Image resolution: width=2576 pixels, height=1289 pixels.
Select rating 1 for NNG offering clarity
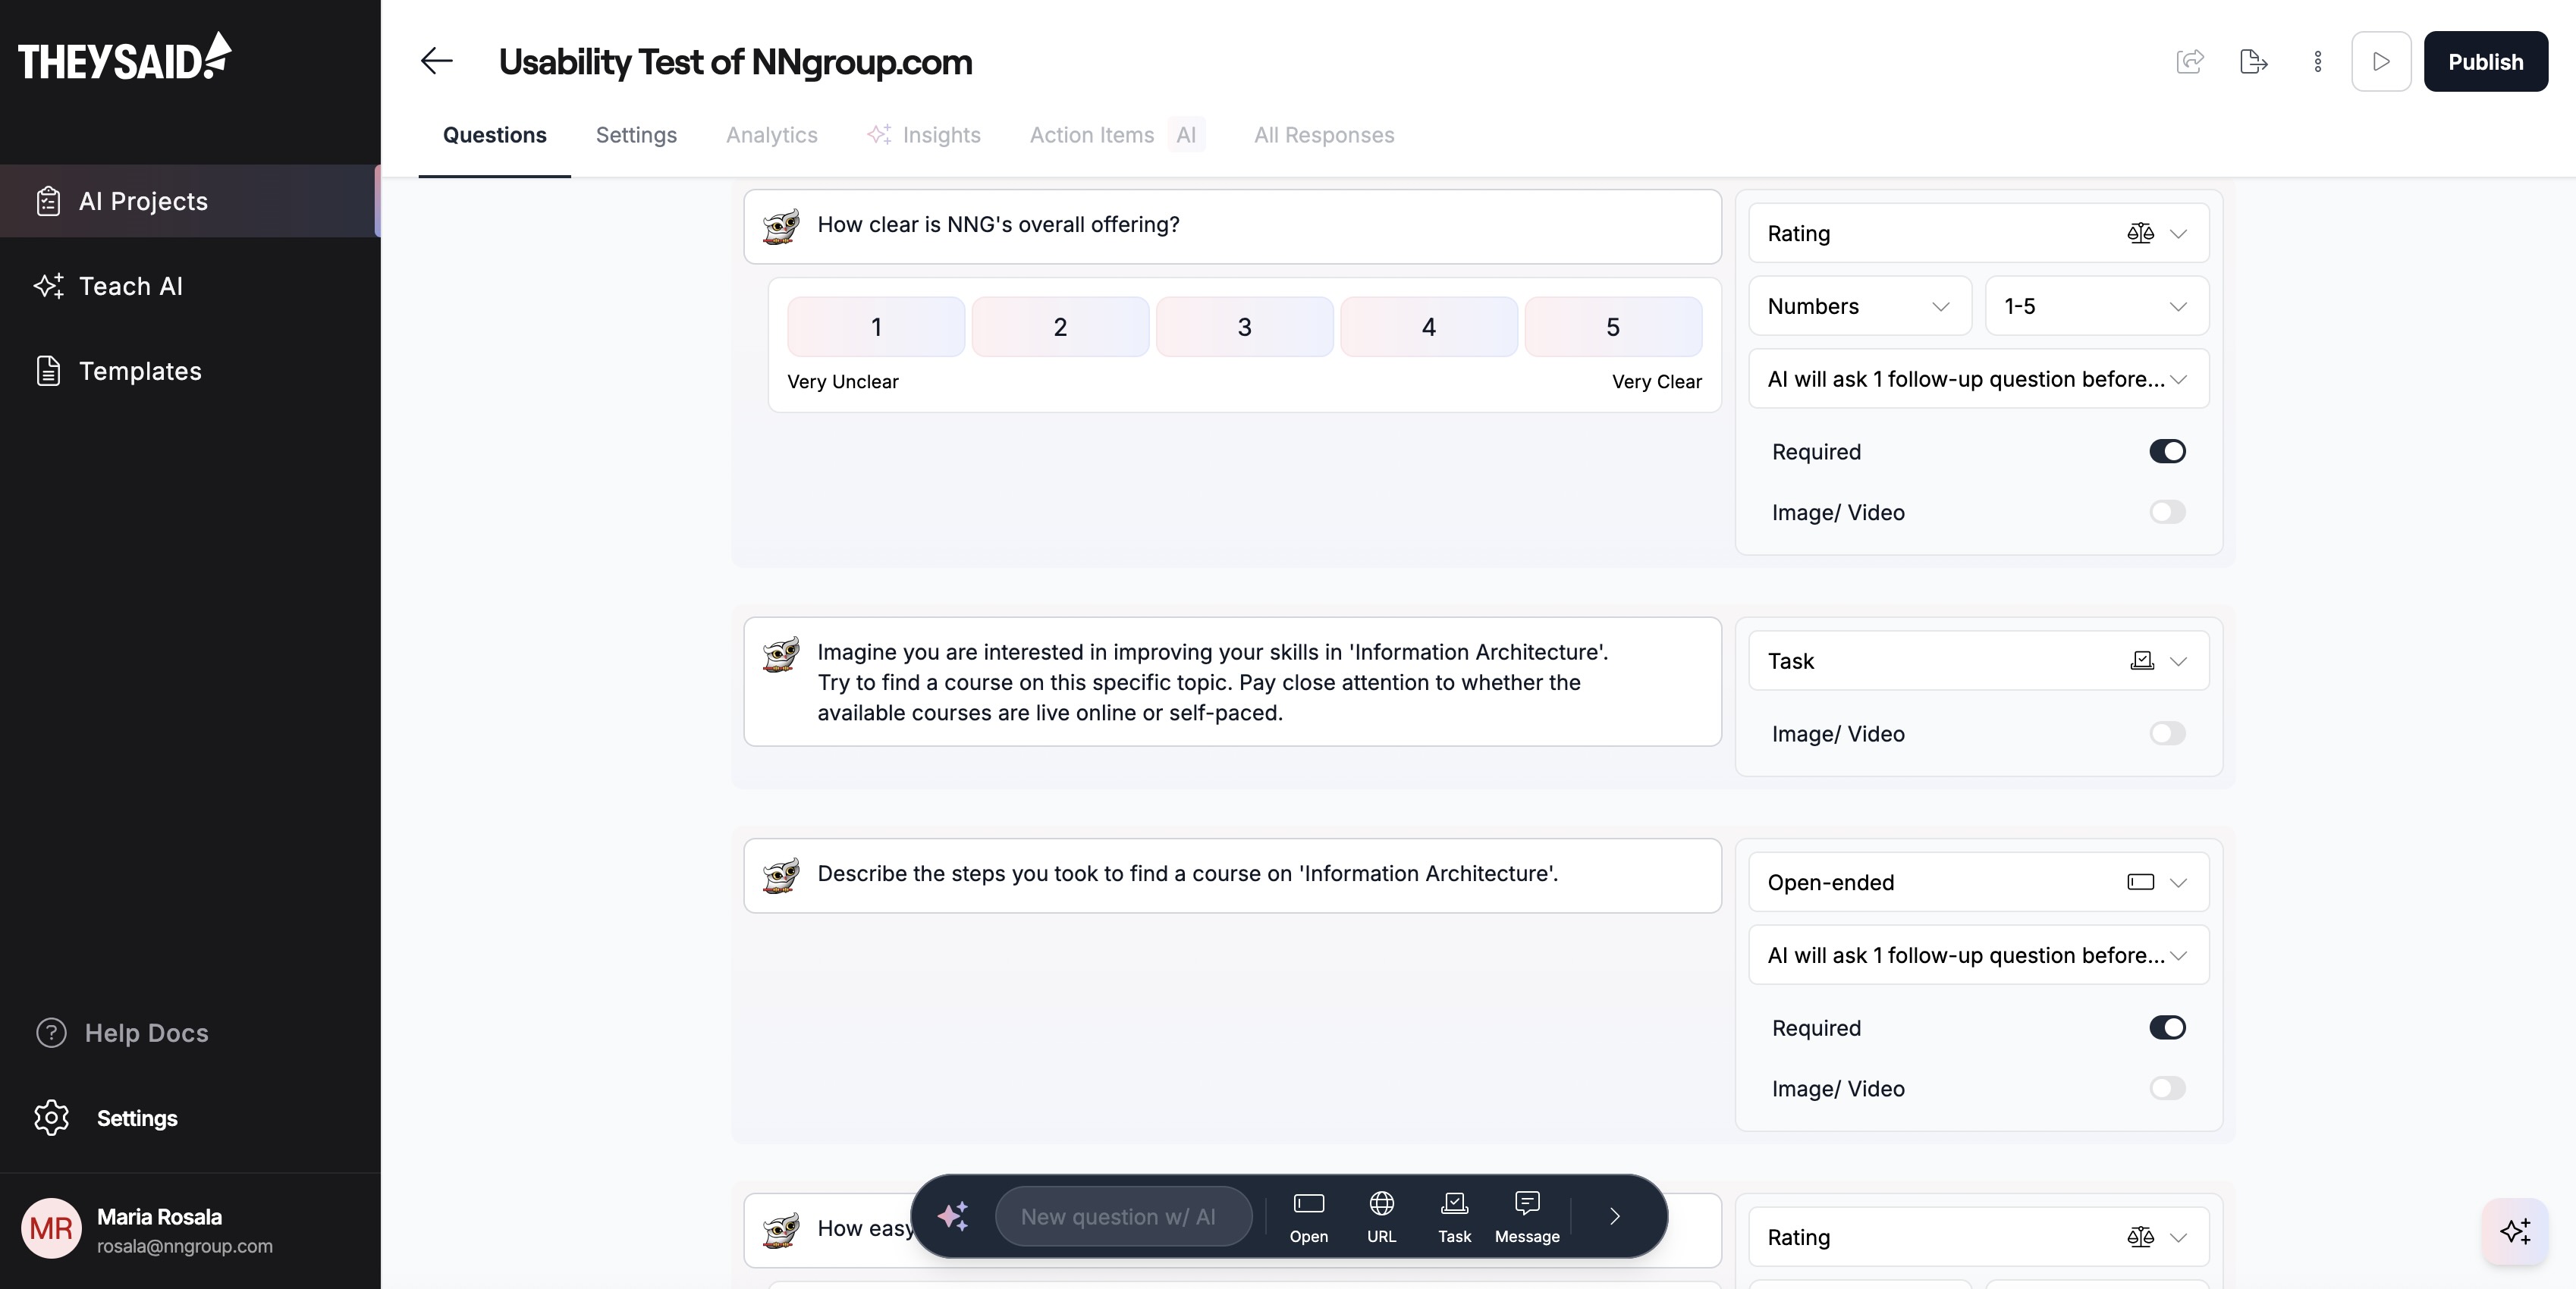876,327
